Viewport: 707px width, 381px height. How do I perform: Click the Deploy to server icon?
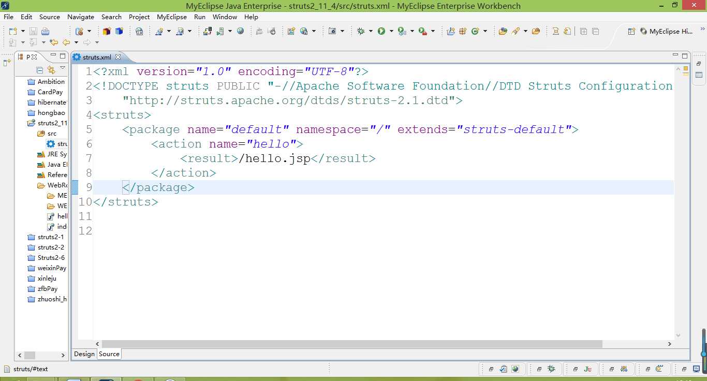(x=208, y=31)
